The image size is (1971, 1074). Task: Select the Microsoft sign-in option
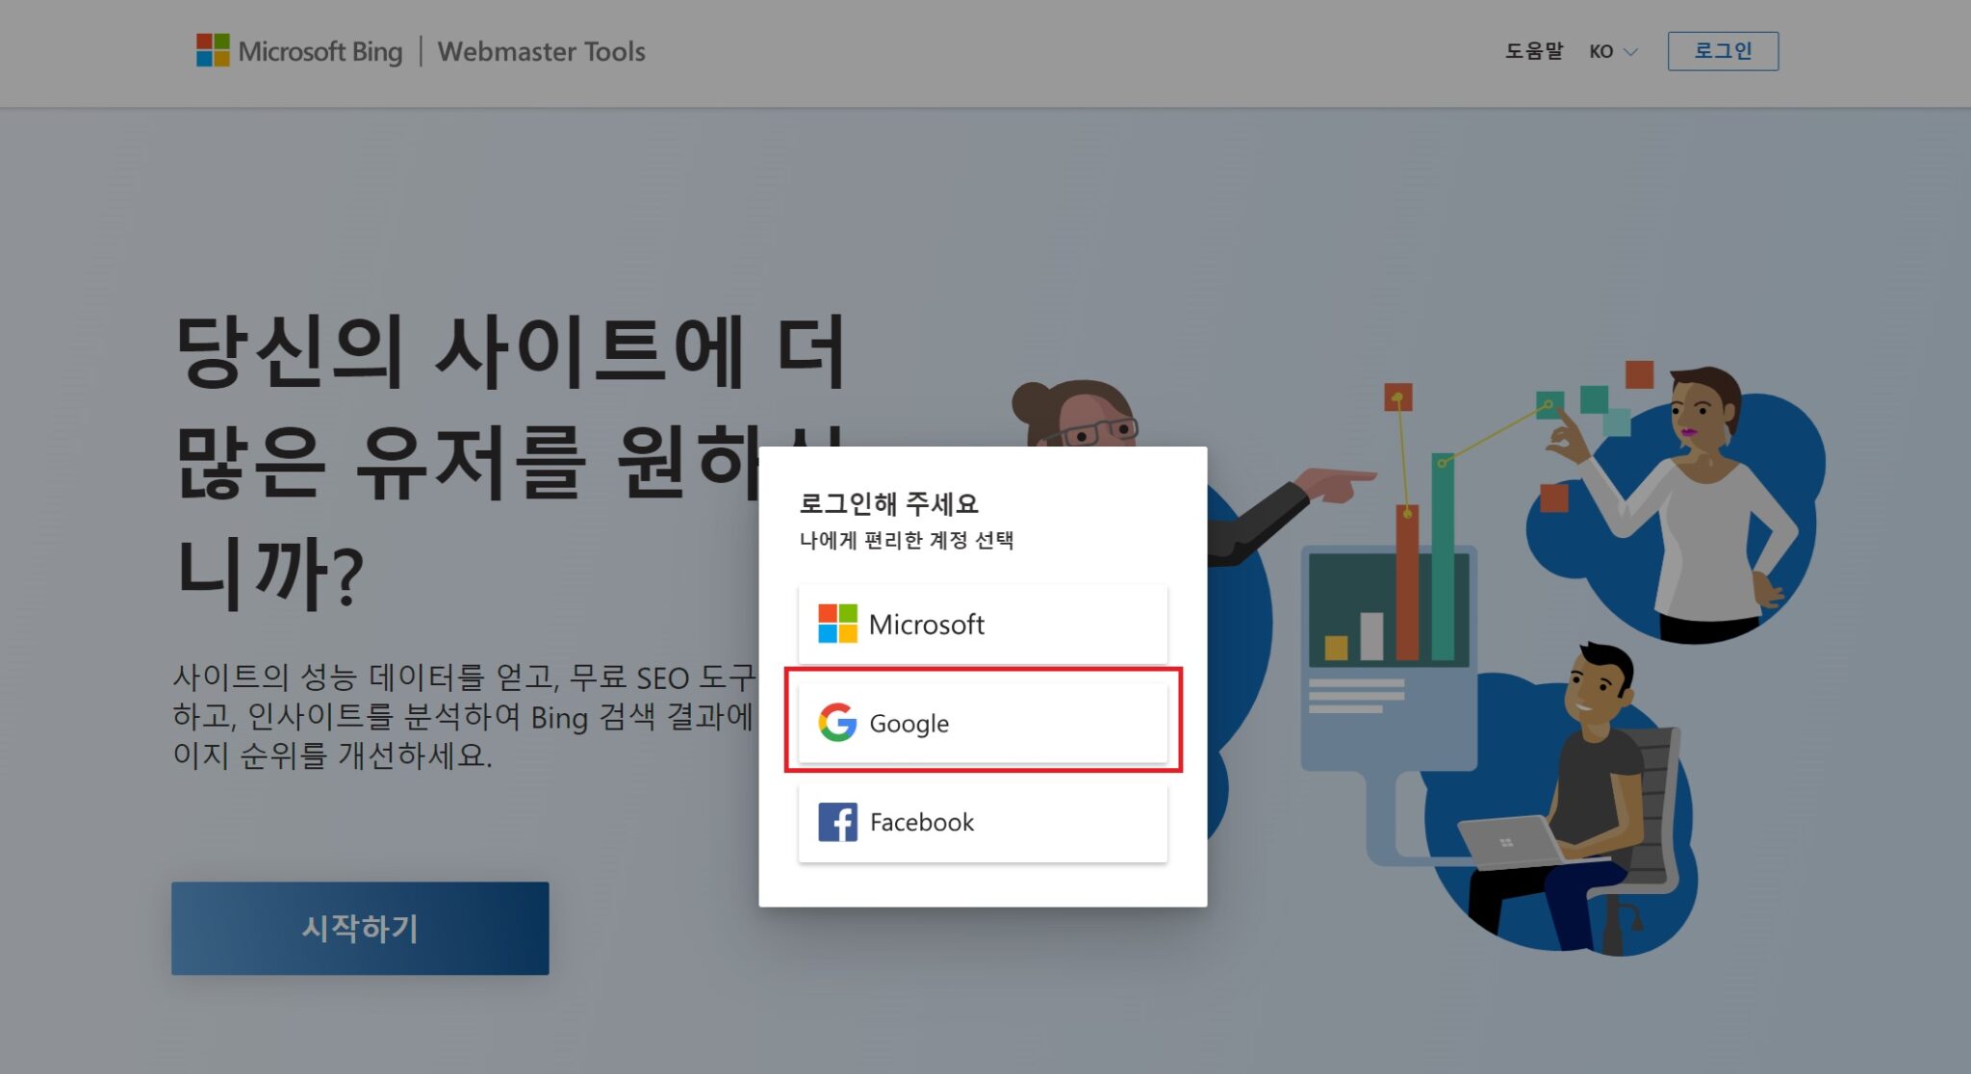pyautogui.click(x=982, y=624)
